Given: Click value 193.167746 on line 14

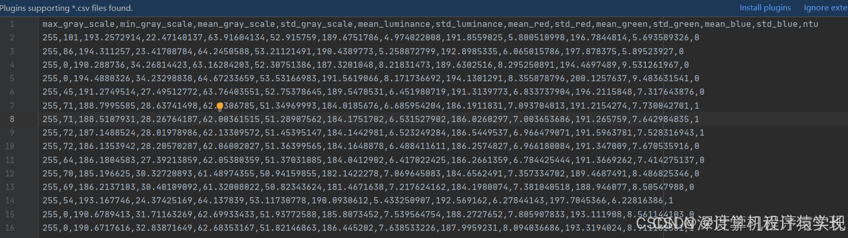Looking at the screenshot, I should coord(105,200).
